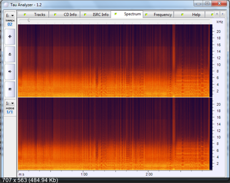Click the track number 02 display
The height and width of the screenshot is (183, 230).
click(x=10, y=24)
